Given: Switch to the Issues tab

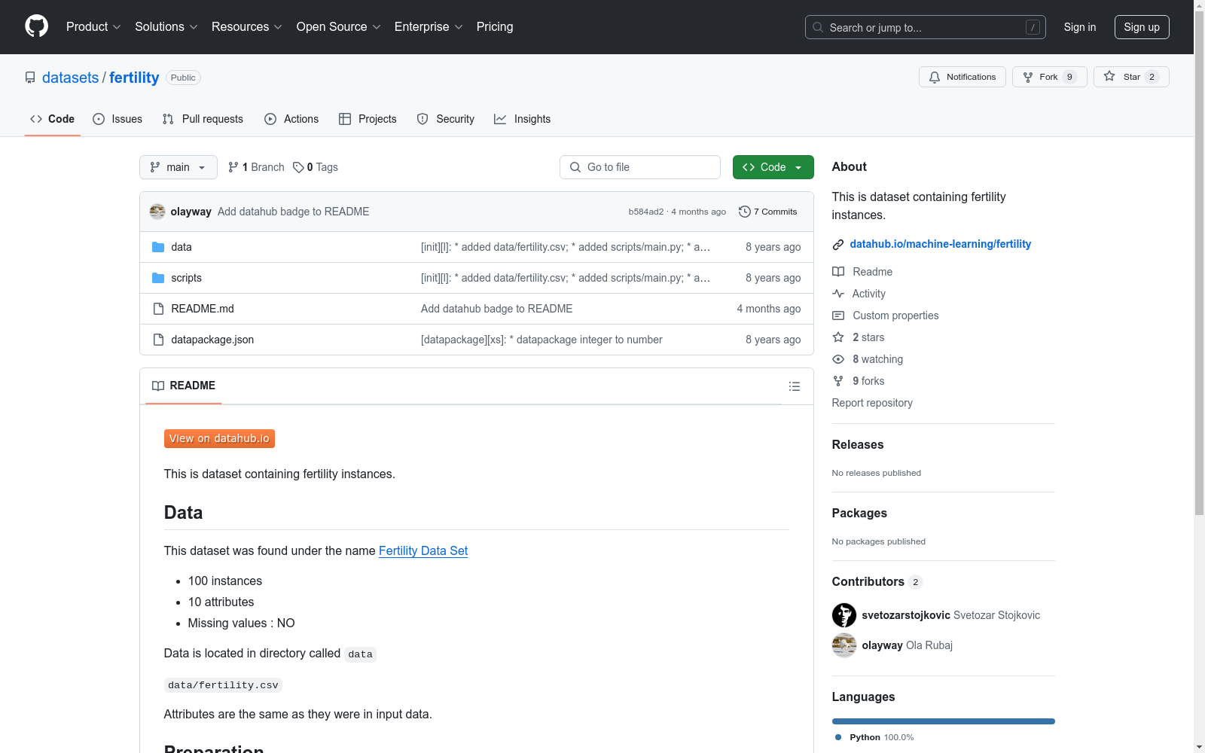Looking at the screenshot, I should pos(117,119).
